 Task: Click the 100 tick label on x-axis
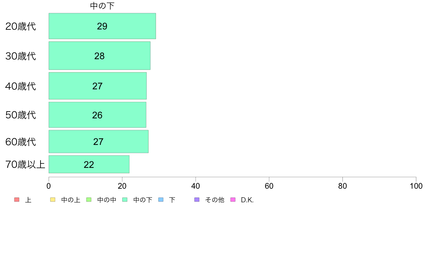416,186
